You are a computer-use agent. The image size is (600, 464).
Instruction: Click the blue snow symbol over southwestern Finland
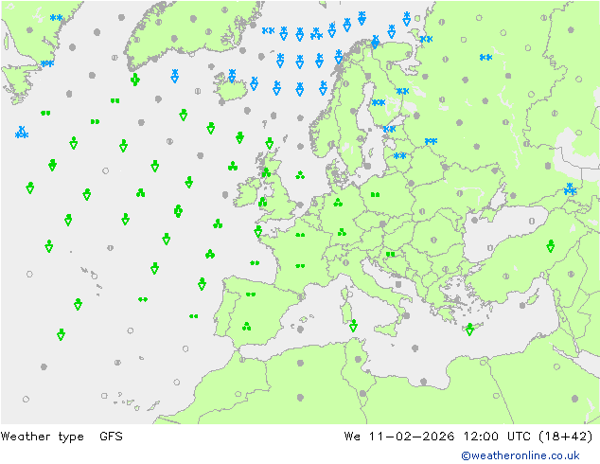click(379, 102)
